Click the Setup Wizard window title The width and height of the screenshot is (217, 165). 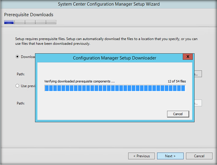109,4
